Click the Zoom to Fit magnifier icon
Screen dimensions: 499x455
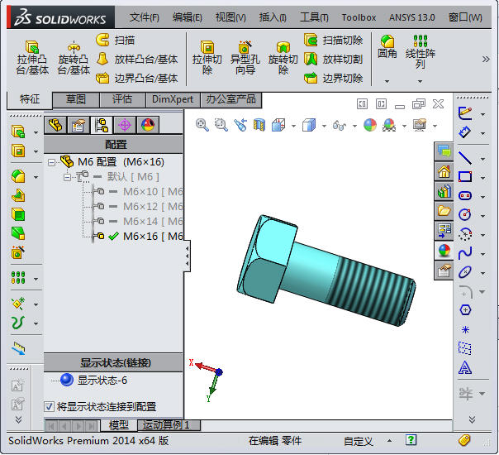tap(202, 124)
